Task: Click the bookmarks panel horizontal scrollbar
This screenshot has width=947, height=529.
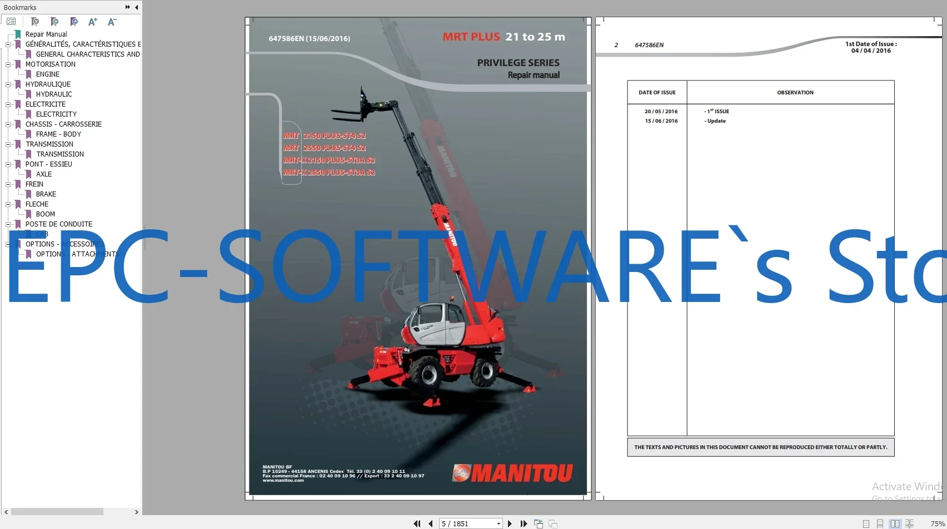Action: pos(57,512)
